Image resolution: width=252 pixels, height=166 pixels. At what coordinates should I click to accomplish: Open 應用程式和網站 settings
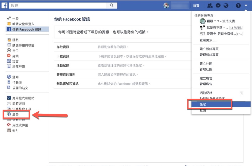point(23,98)
